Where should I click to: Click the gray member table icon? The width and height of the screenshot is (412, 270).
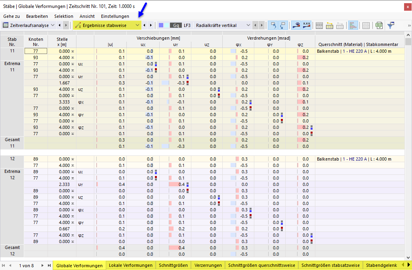click(x=340, y=25)
